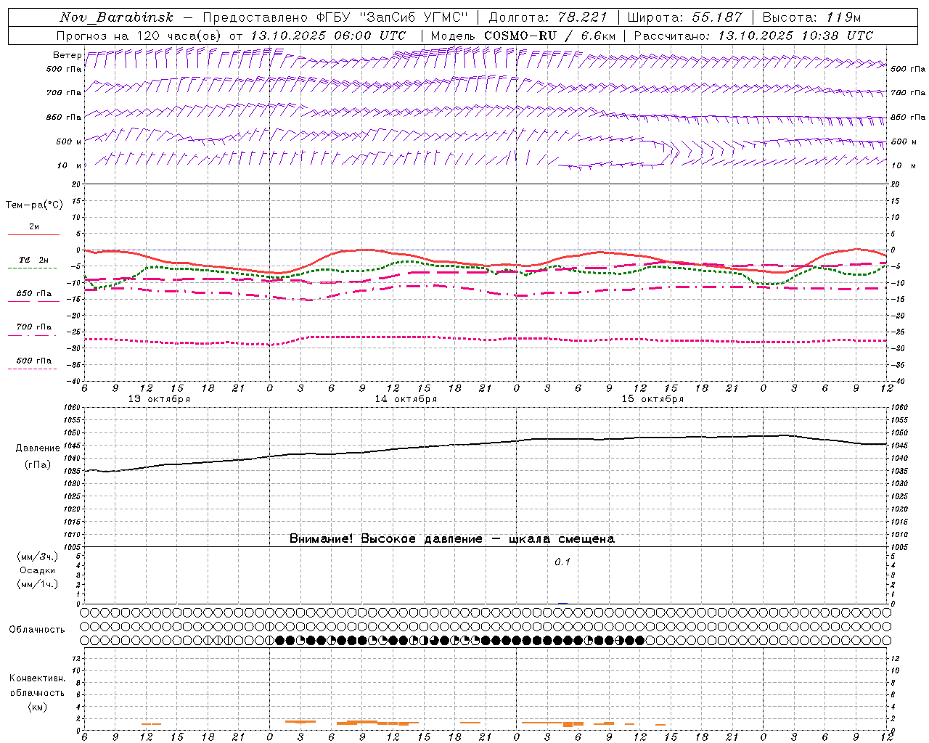Click the Облачность cloud cover label
Viewport: 929px width, 743px height.
[x=37, y=630]
